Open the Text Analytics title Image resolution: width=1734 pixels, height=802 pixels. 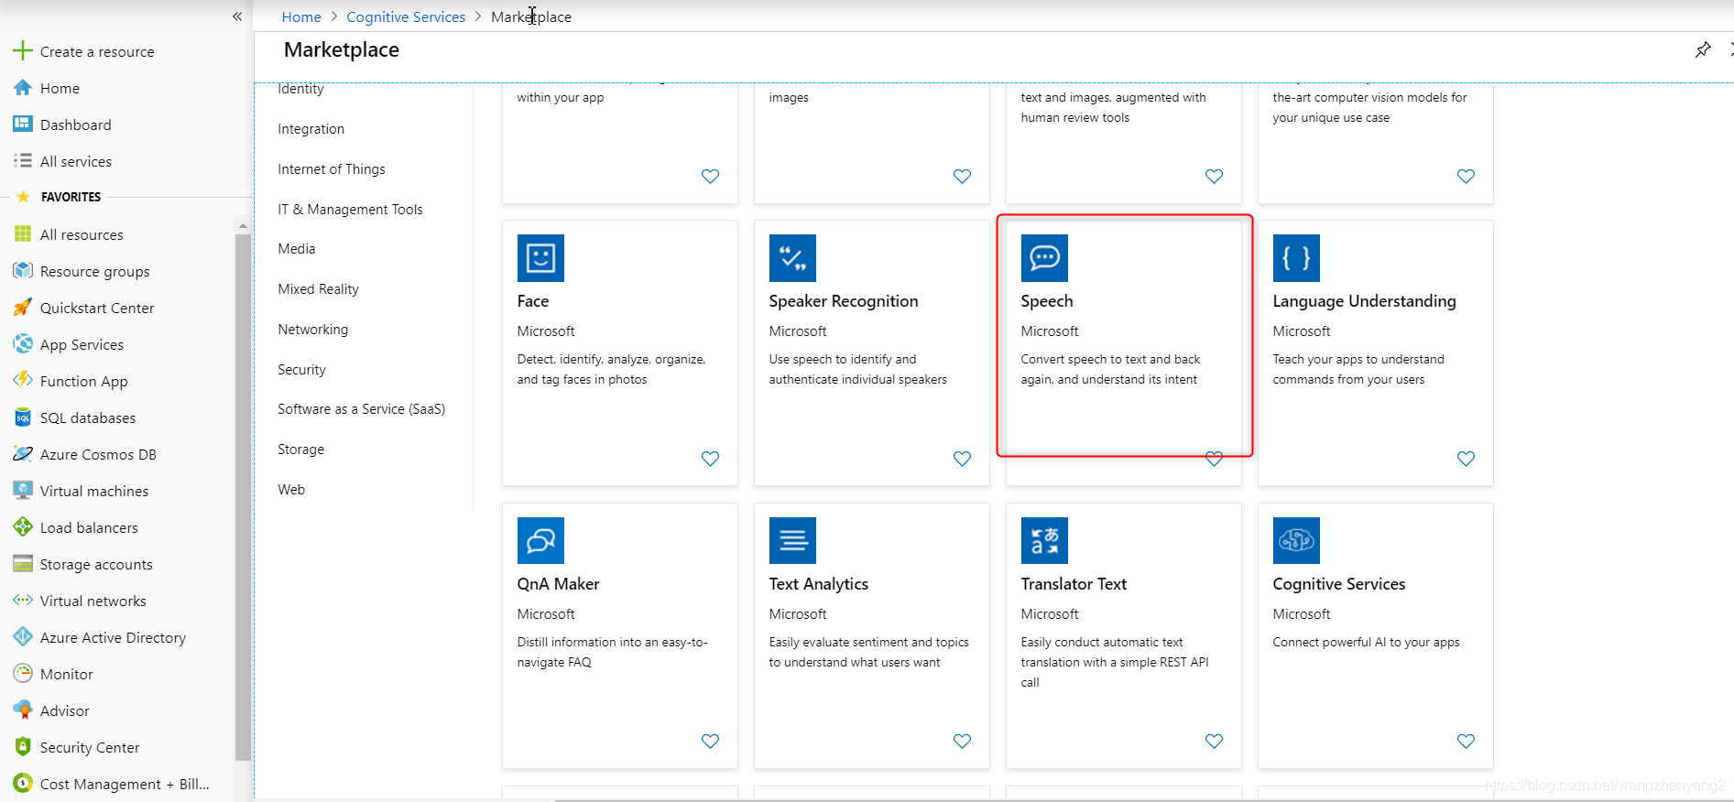[x=819, y=584]
